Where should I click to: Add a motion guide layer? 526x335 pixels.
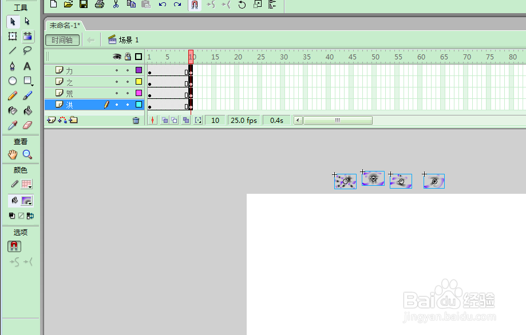pyautogui.click(x=62, y=120)
